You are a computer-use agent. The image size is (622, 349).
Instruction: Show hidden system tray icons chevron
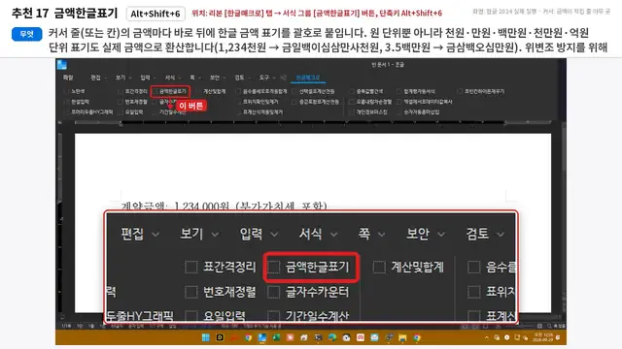[x=487, y=337]
